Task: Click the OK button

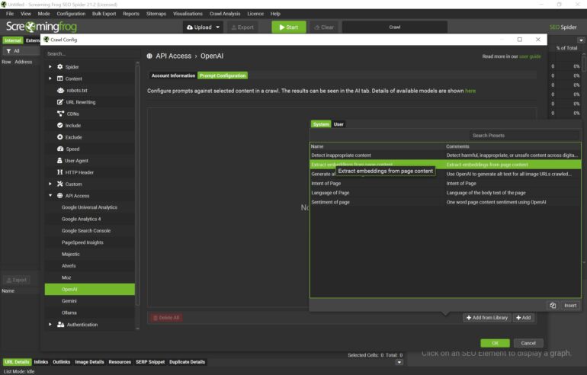Action: [x=495, y=343]
